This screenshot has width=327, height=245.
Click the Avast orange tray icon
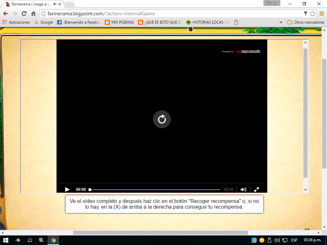(x=262, y=240)
